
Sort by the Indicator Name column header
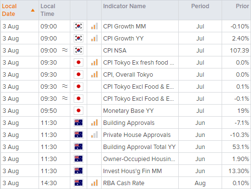[x=124, y=6]
